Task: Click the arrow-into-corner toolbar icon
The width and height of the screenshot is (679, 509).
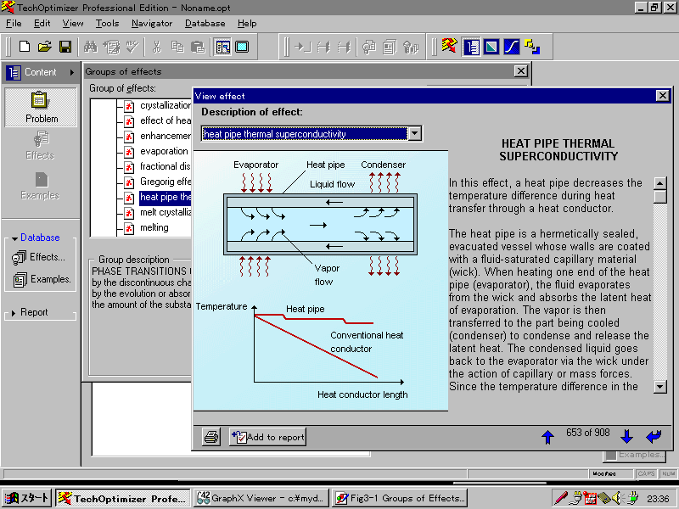Action: tap(303, 47)
